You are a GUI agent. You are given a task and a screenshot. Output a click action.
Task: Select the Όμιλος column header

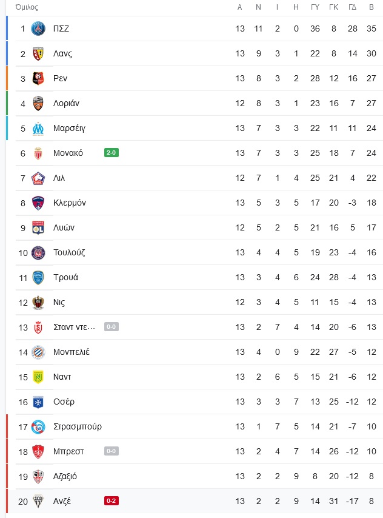pyautogui.click(x=27, y=7)
